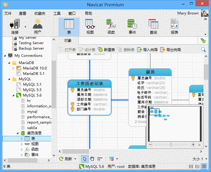This screenshot has width=211, height=172.
Task: Select the MySQL 5.6 connection
Action: pyautogui.click(x=32, y=95)
